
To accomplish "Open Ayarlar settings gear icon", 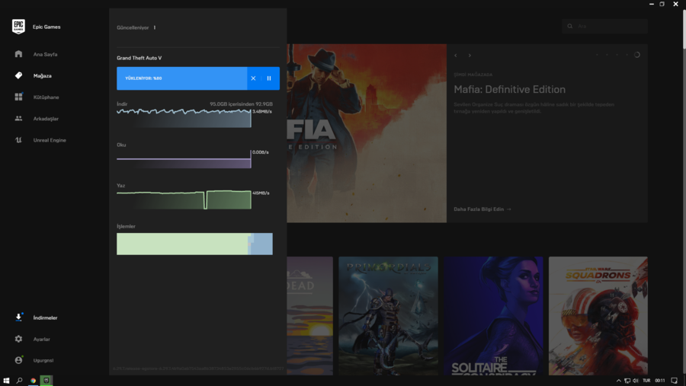I will (18, 339).
